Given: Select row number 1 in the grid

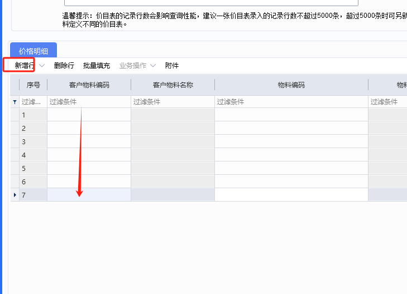Looking at the screenshot, I should (33, 115).
